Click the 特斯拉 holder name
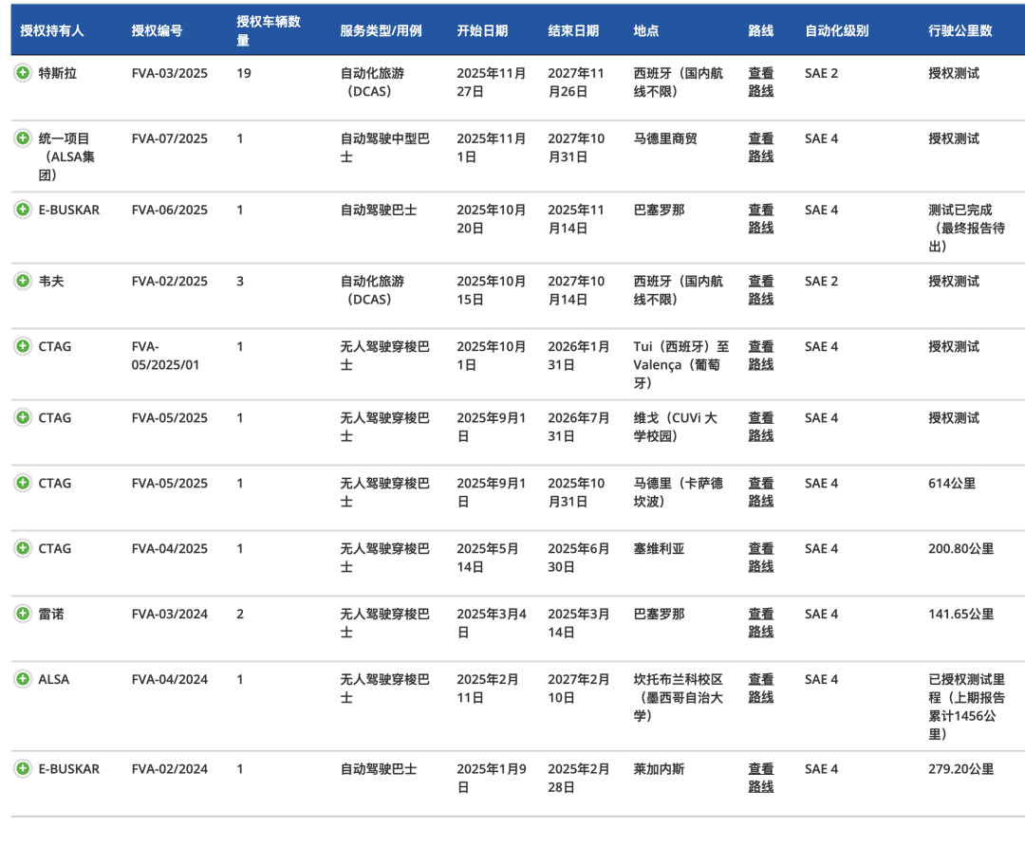This screenshot has height=864, width=1025. pyautogui.click(x=58, y=73)
